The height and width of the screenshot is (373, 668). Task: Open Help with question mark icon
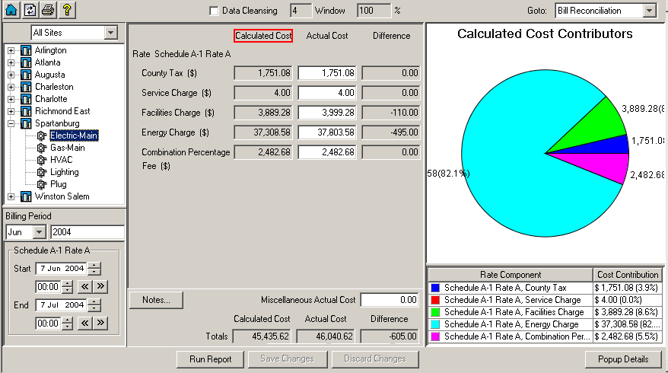pyautogui.click(x=66, y=11)
